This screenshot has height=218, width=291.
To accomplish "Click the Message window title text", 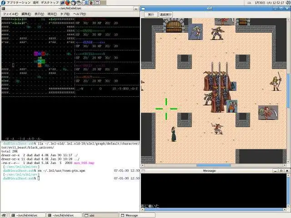I will [209, 171].
